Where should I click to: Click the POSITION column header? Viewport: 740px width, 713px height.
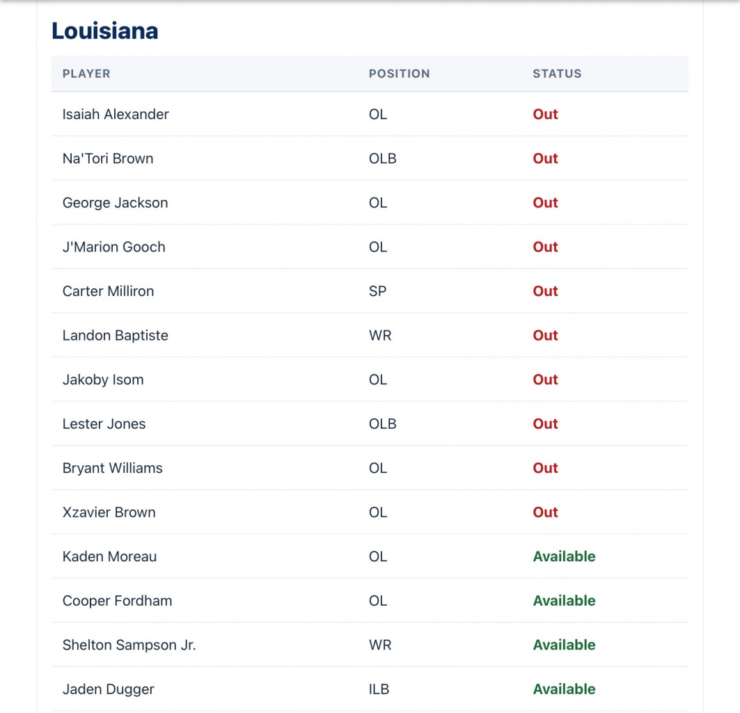399,74
